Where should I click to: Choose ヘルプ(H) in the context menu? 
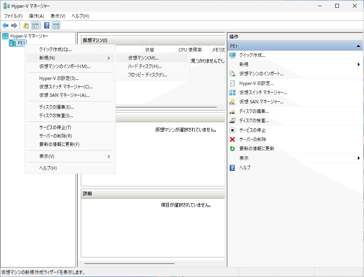[70, 168]
